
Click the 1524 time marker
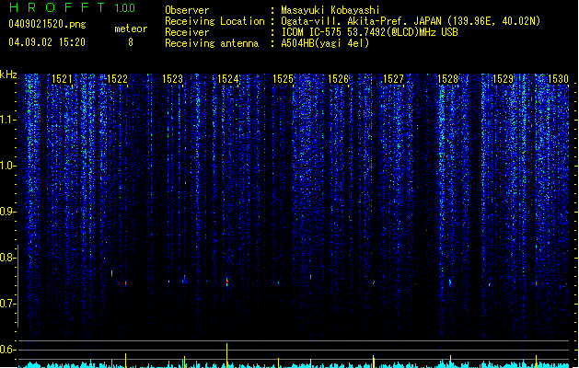tap(228, 79)
